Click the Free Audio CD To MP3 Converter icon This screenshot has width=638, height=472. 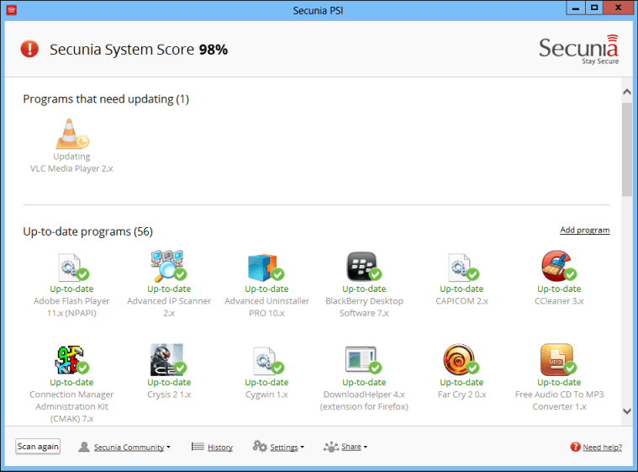(558, 359)
